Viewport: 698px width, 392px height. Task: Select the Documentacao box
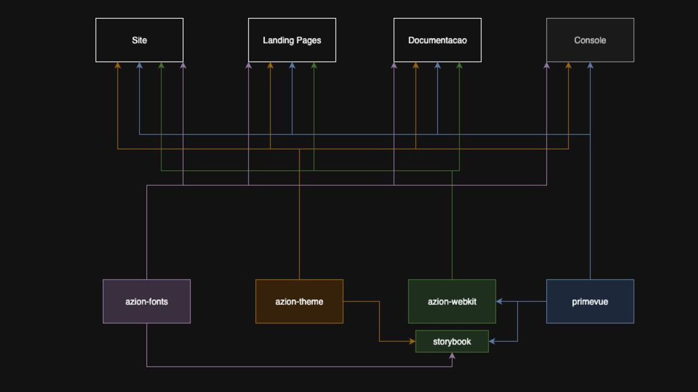438,40
